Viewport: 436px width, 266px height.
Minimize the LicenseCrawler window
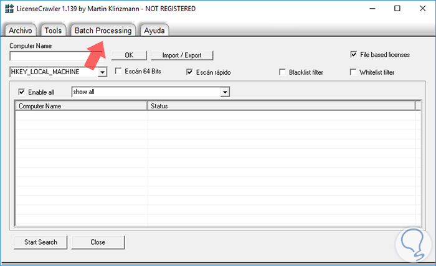click(x=372, y=9)
